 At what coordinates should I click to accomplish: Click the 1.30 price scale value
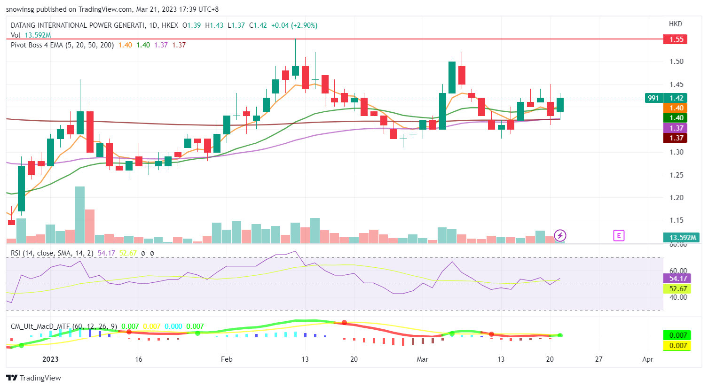tap(677, 152)
